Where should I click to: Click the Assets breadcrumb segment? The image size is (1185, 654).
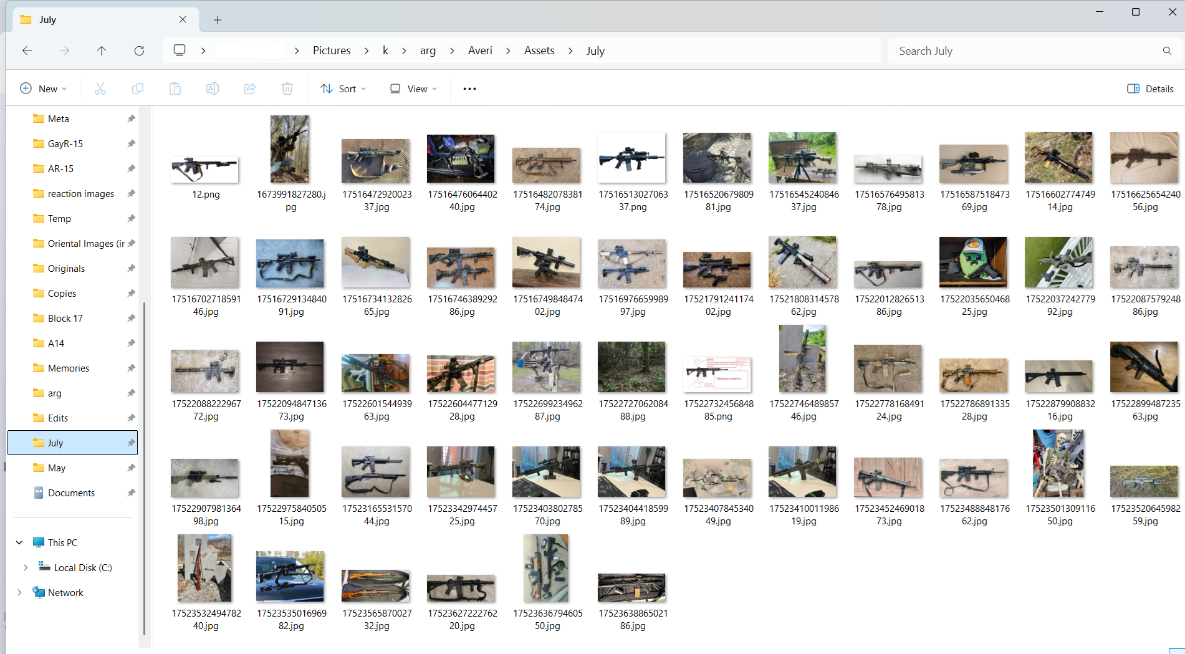pyautogui.click(x=539, y=50)
